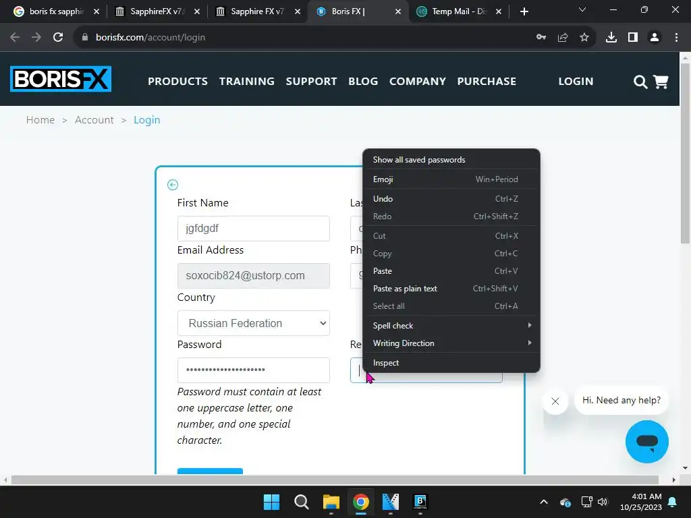Go to Home breadcrumb
The width and height of the screenshot is (691, 518).
(40, 120)
